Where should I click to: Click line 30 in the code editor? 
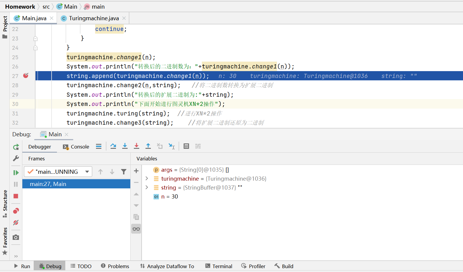249,104
